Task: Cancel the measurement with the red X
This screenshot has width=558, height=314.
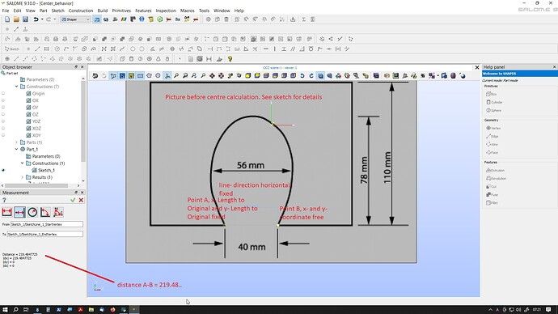Action: click(81, 200)
